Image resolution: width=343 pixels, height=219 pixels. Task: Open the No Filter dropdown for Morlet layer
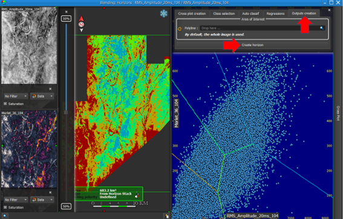tap(16, 200)
